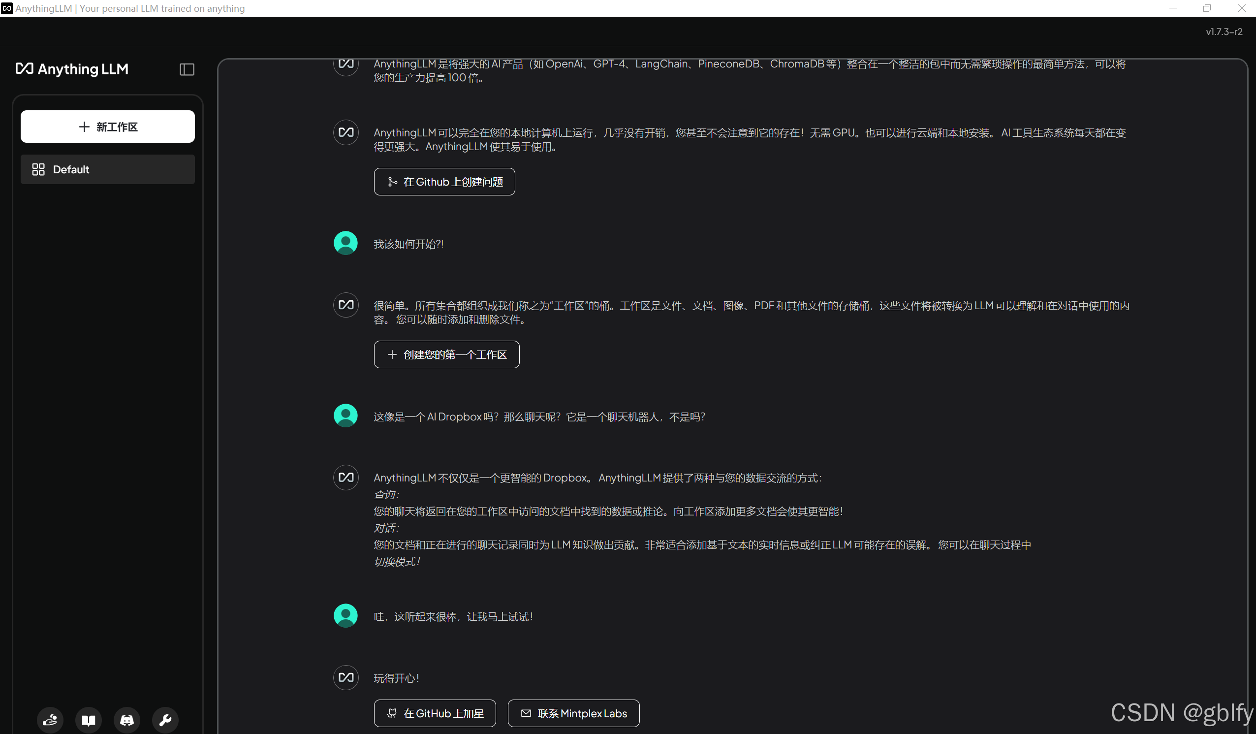Restore down the application window
Viewport: 1256px width, 734px height.
[x=1207, y=8]
